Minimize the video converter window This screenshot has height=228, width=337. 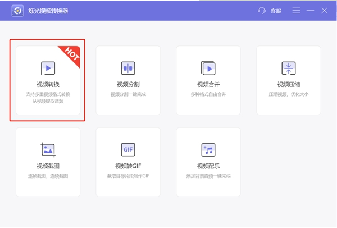[x=310, y=11]
